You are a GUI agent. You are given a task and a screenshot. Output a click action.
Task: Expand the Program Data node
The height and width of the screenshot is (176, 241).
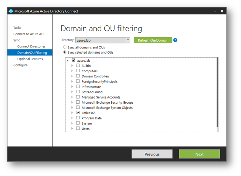point(72,118)
